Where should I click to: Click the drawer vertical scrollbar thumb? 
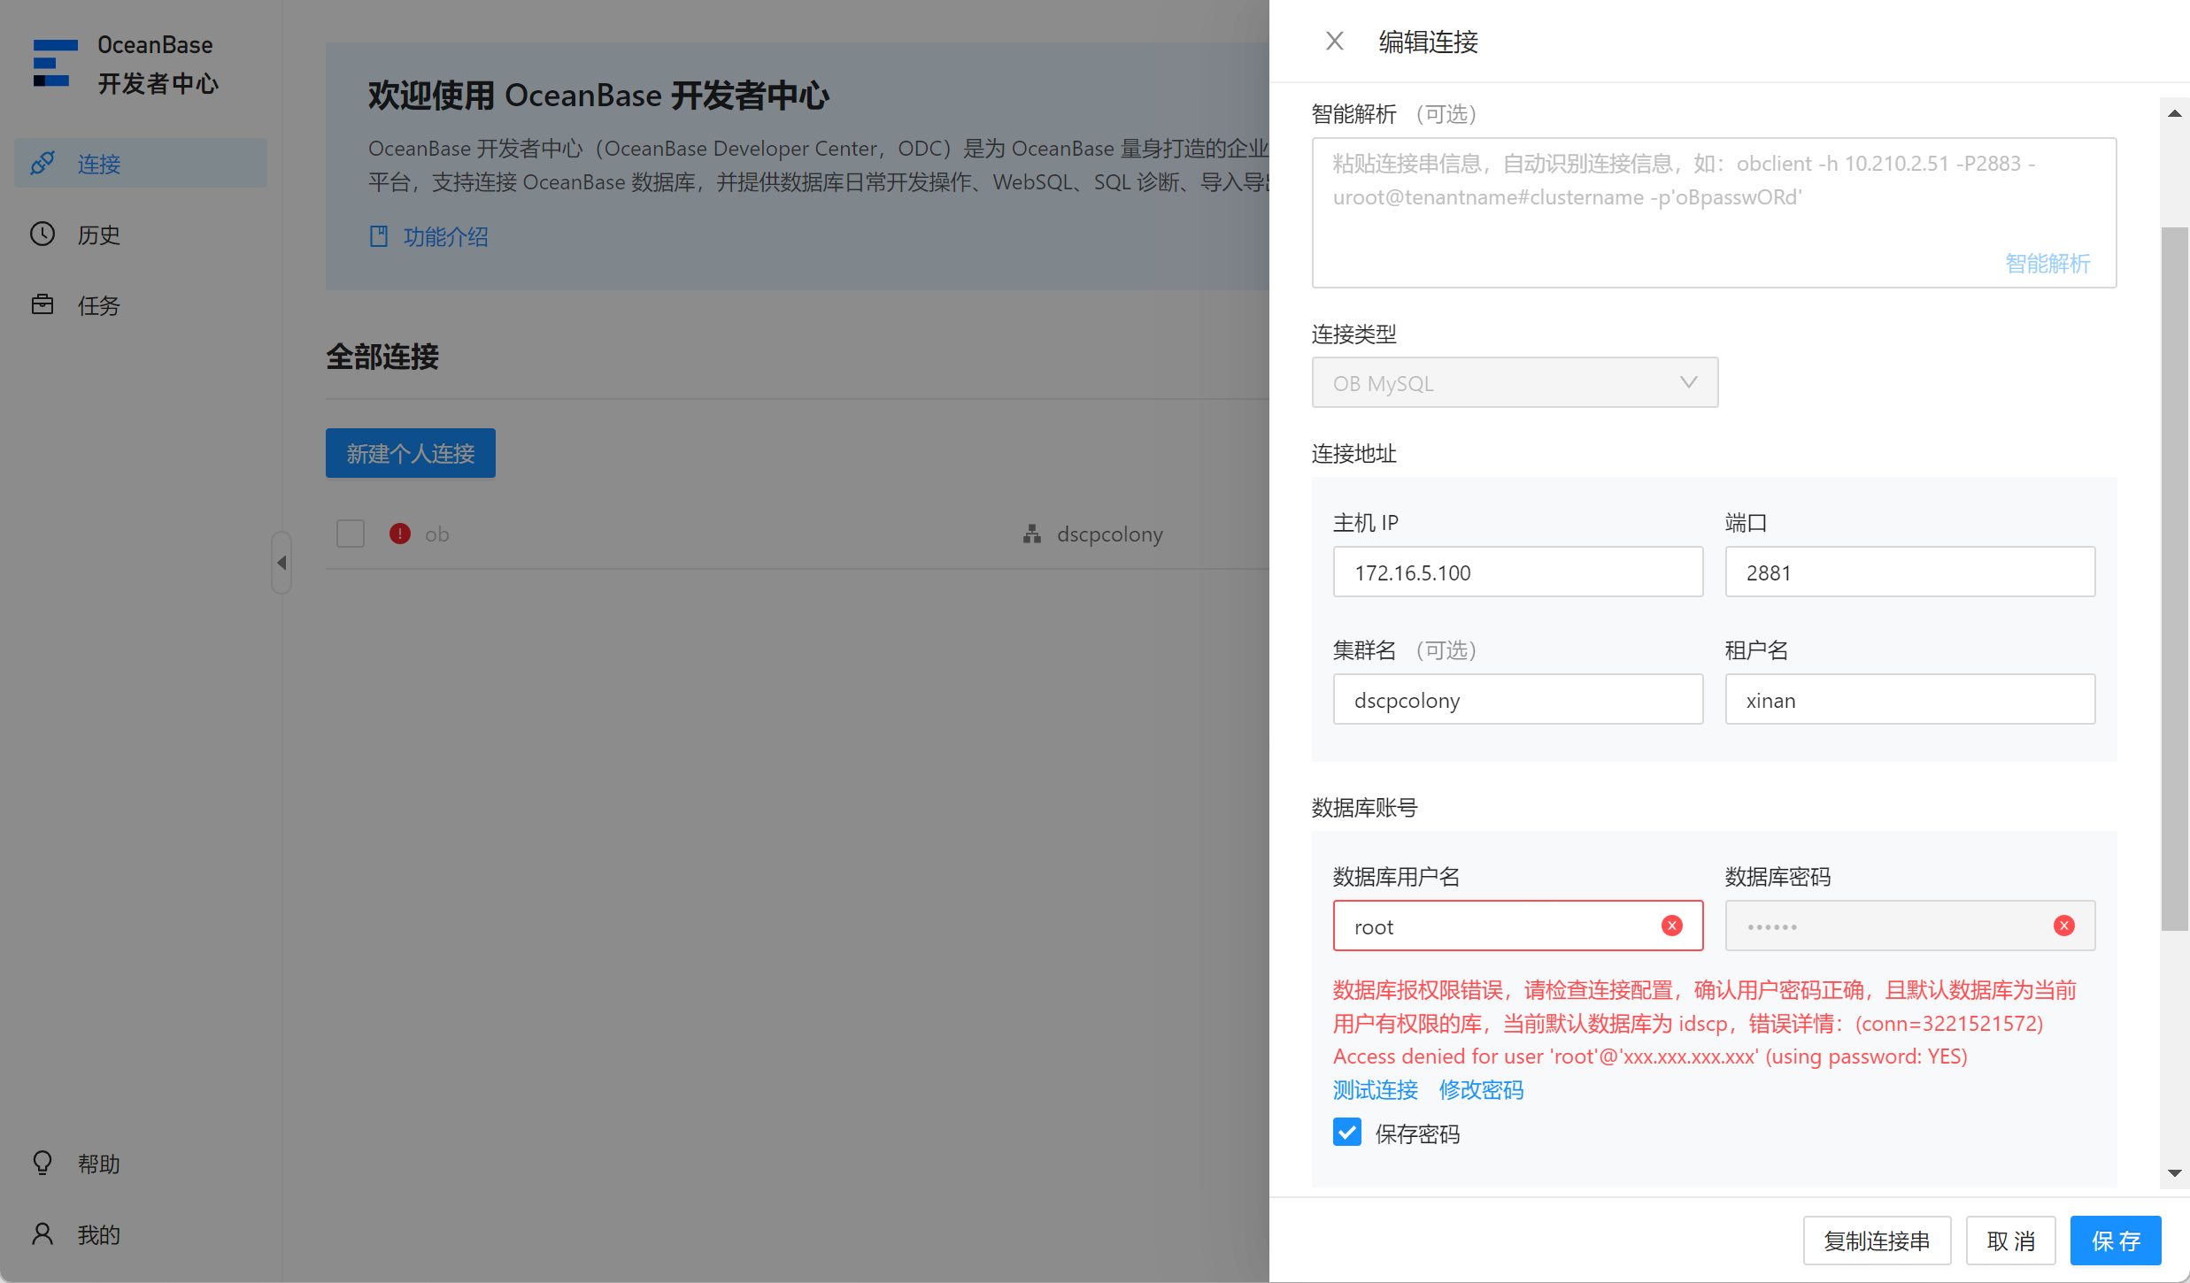[2175, 579]
